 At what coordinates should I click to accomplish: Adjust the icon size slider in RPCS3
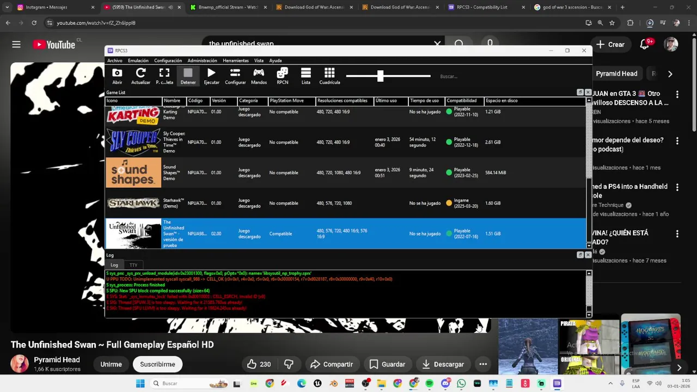(x=380, y=76)
